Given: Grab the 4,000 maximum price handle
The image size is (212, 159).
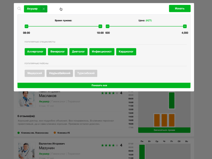Looking at the screenshot, I should click(185, 26).
